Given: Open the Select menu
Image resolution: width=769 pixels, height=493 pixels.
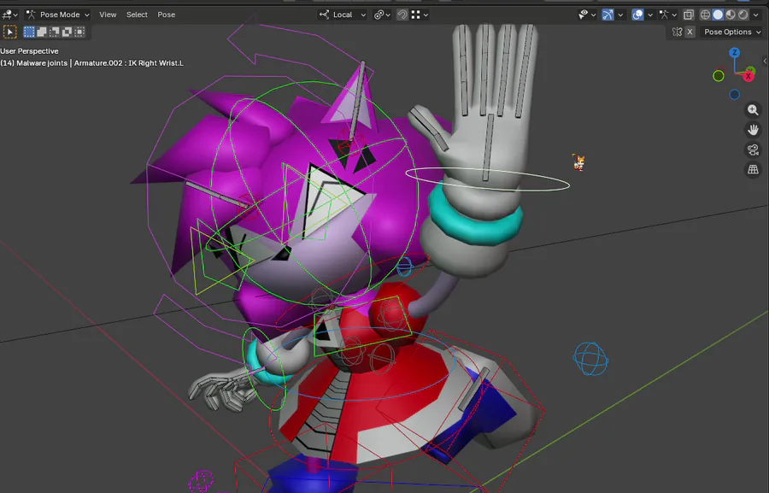Looking at the screenshot, I should (137, 15).
